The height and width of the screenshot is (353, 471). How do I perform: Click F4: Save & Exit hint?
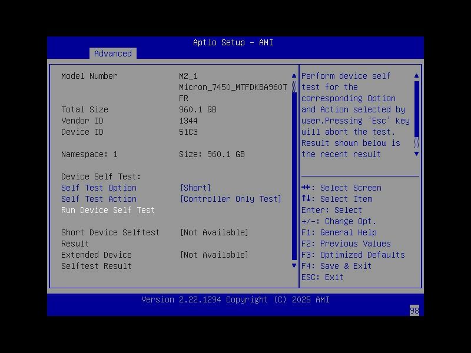(x=336, y=266)
